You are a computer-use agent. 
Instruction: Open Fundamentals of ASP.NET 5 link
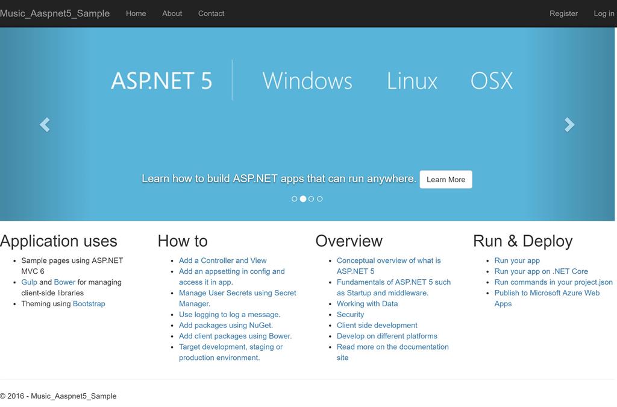[394, 288]
